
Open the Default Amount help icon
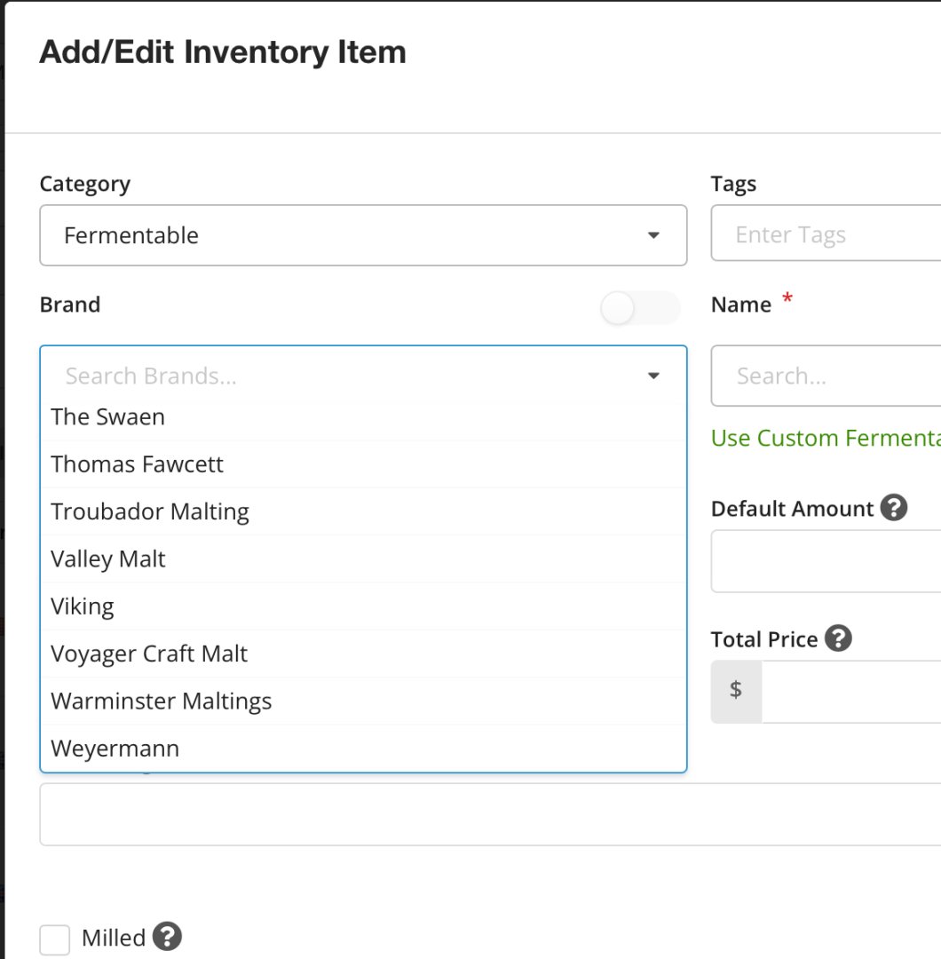coord(893,508)
